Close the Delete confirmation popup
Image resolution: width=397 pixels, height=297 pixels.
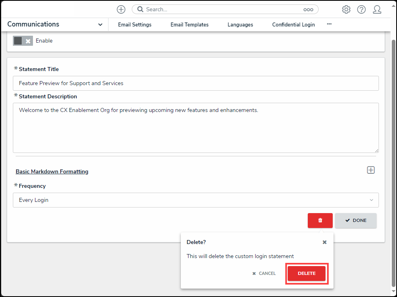[325, 242]
